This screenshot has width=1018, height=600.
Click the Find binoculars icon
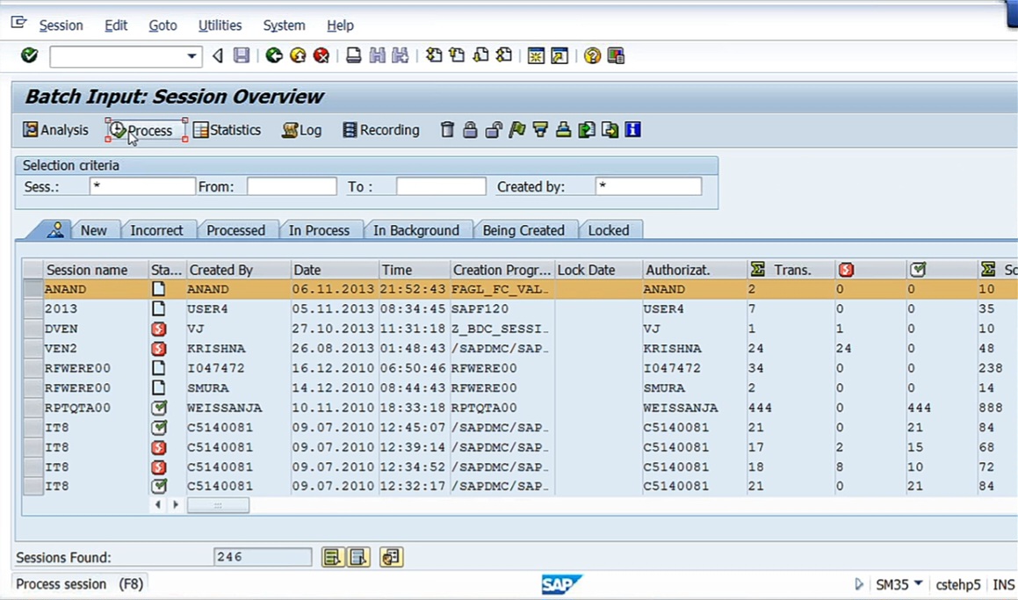(x=377, y=56)
